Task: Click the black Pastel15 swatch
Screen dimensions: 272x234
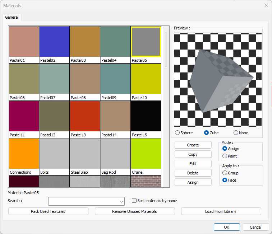Action: 146,116
